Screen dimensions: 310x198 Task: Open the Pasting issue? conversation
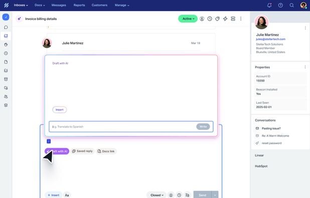[271, 128]
